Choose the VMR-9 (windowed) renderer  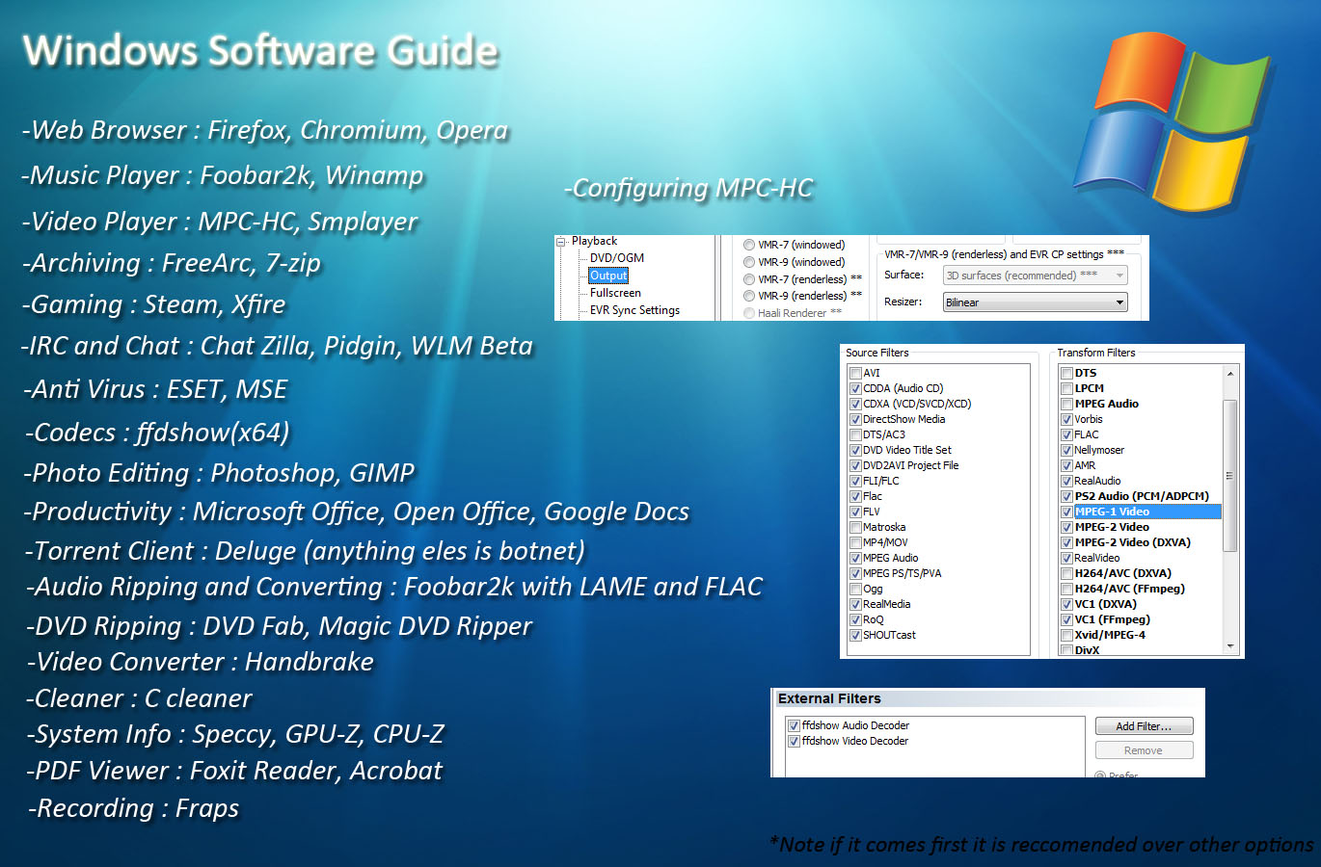pyautogui.click(x=749, y=262)
